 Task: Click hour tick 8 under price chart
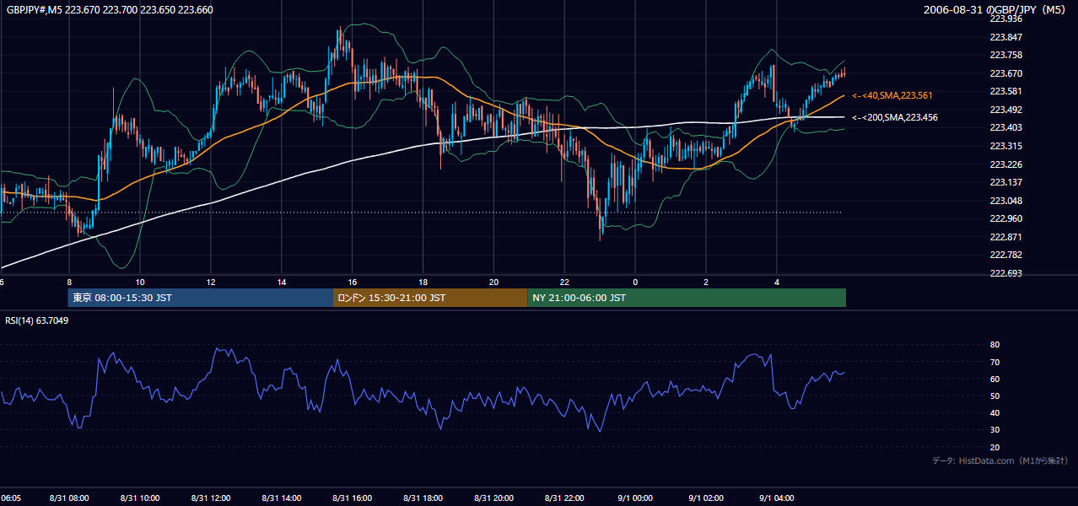tap(69, 282)
